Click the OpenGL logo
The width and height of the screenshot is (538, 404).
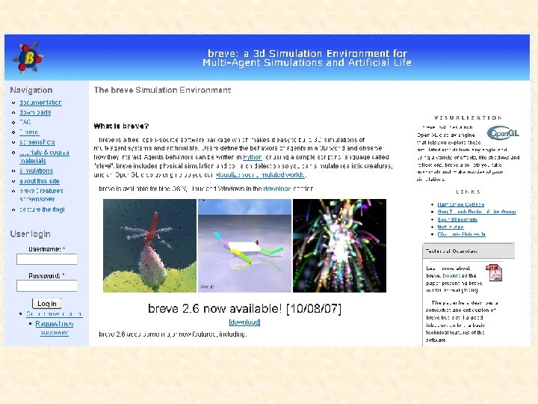(503, 133)
